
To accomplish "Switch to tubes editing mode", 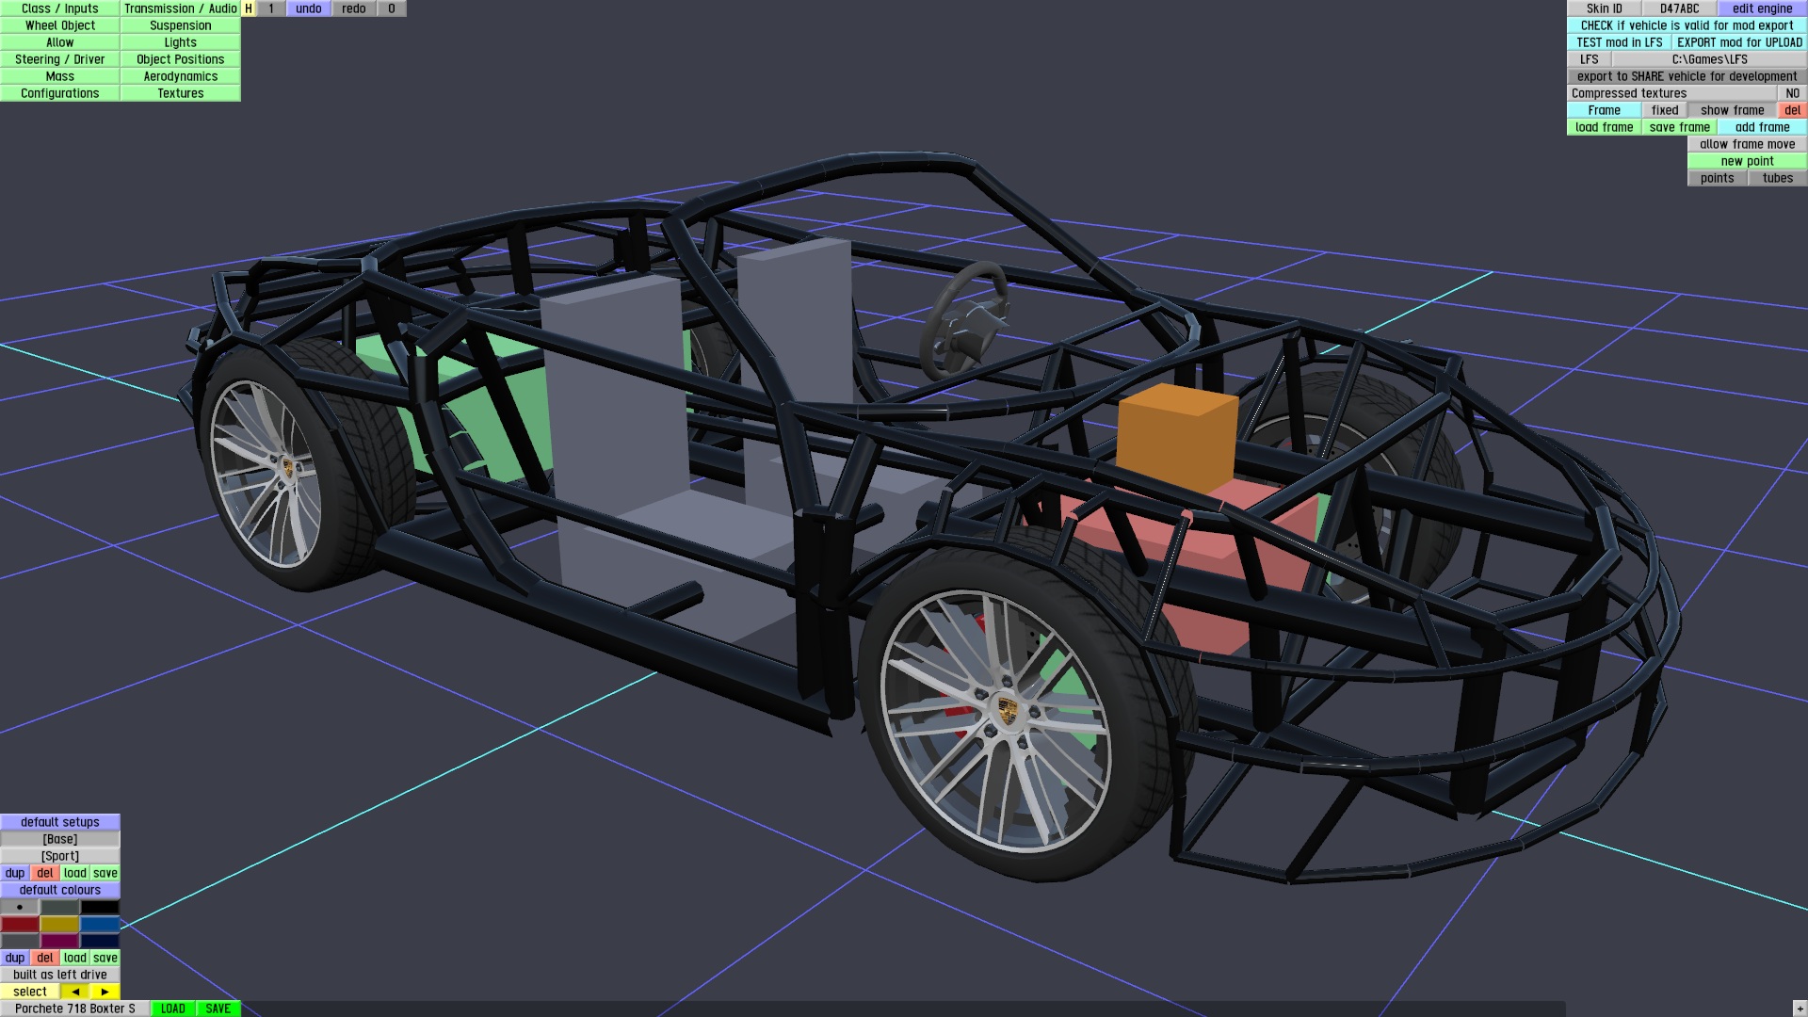I will pos(1777,178).
